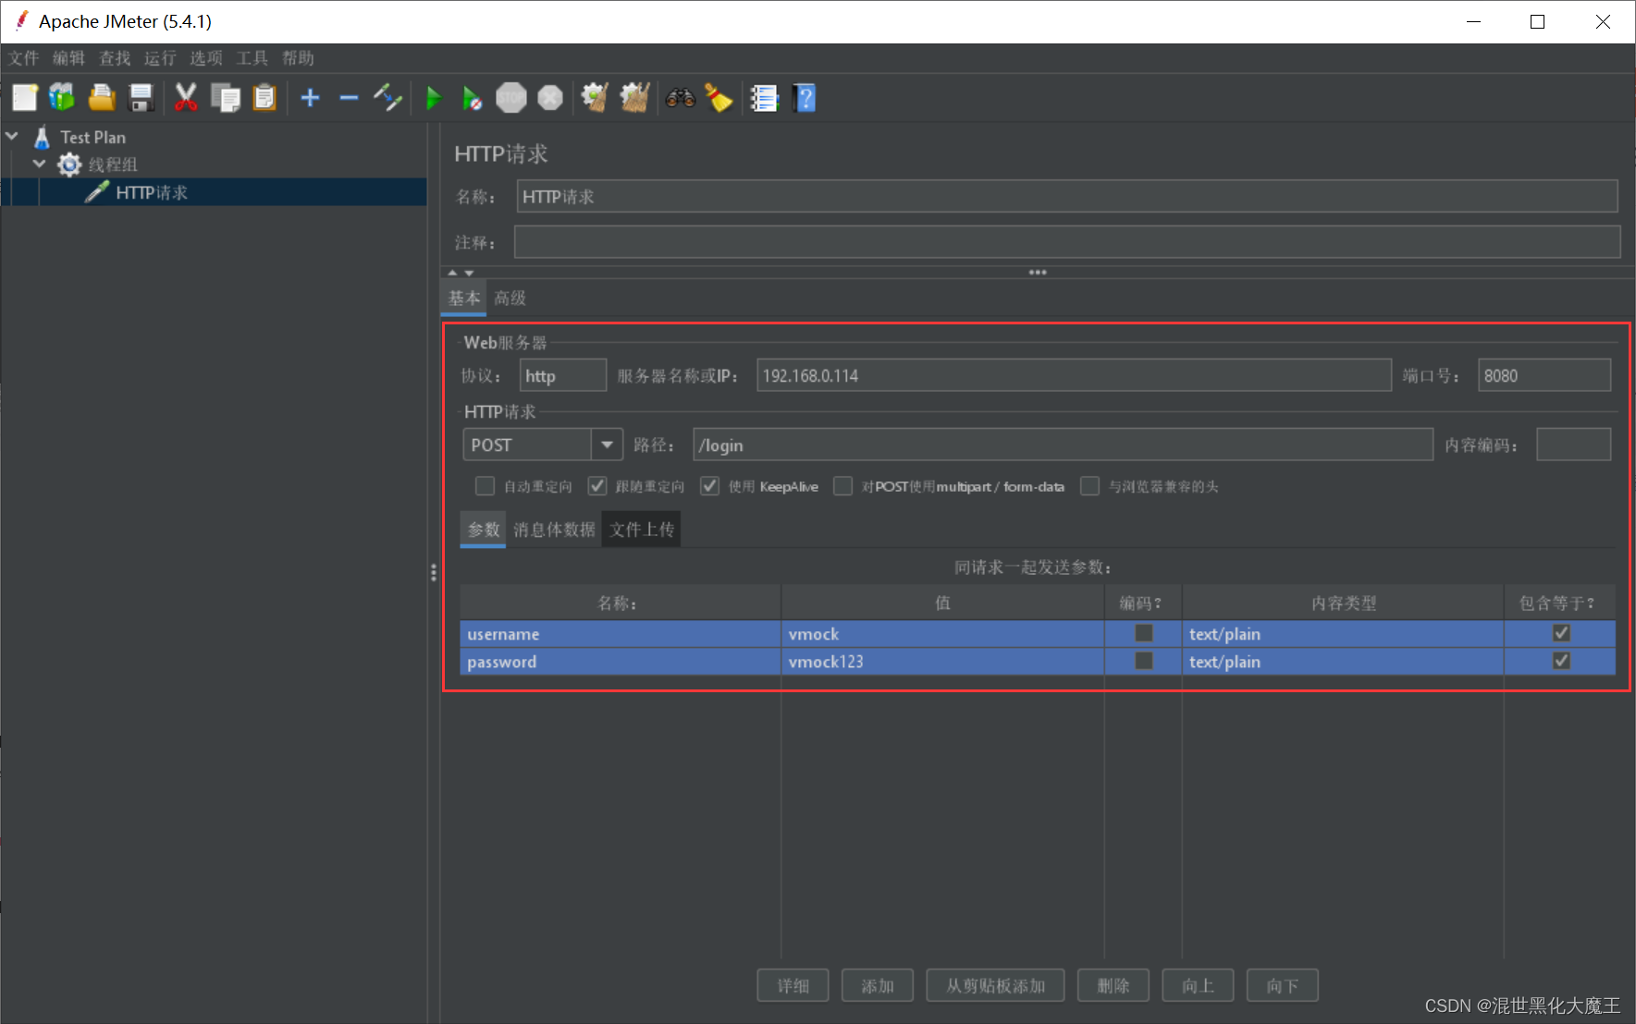
Task: Toggle 编码 checkbox in password row
Action: (x=1144, y=661)
